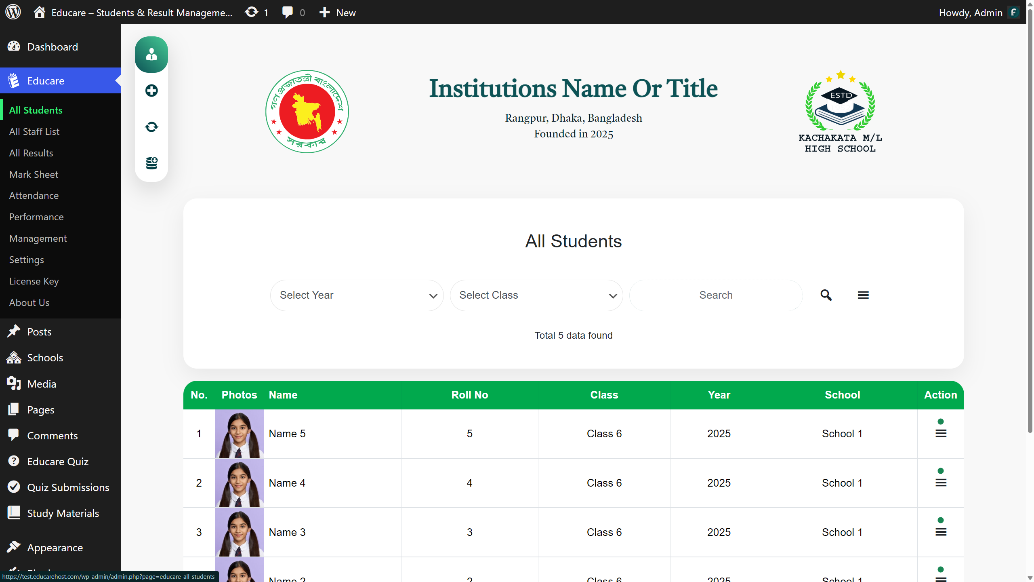The height and width of the screenshot is (582, 1034).
Task: Open Mark Sheet submenu item
Action: [34, 174]
